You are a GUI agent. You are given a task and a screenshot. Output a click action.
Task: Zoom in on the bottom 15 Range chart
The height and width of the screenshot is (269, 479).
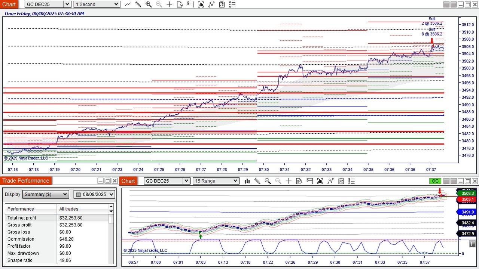point(268,181)
